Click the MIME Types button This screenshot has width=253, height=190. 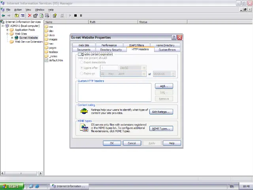click(161, 129)
